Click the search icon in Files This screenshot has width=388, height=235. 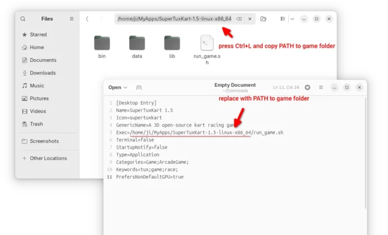click(23, 19)
